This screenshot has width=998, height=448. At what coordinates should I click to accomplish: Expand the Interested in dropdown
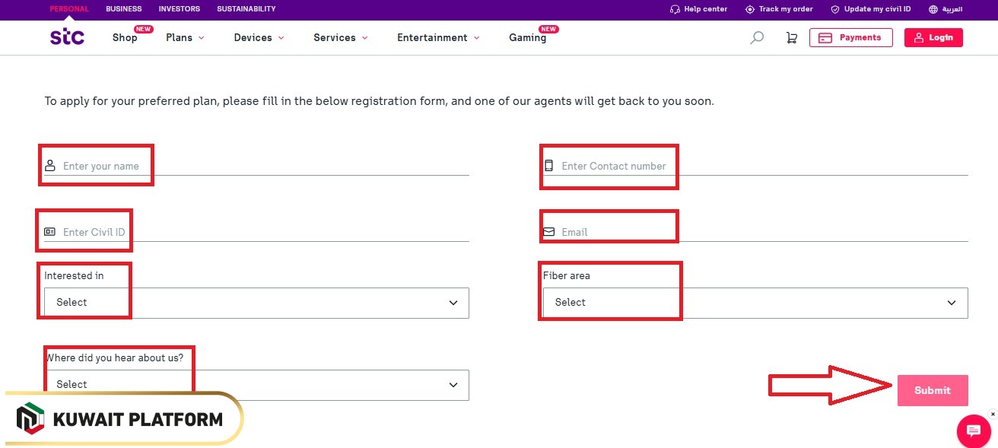tap(256, 303)
